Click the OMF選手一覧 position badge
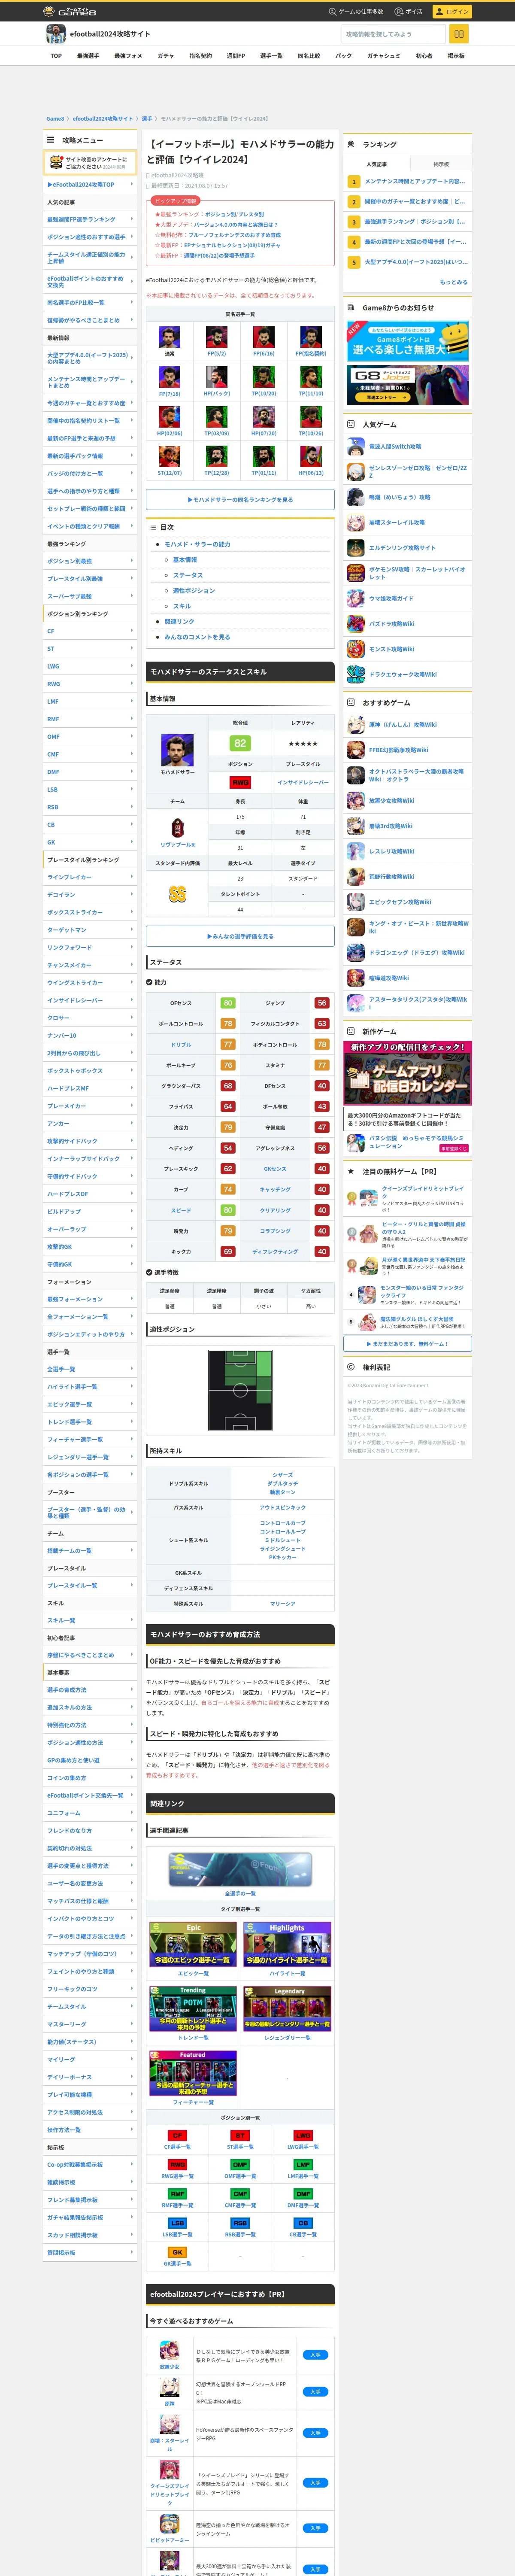This screenshot has width=515, height=2576. pos(240,2165)
